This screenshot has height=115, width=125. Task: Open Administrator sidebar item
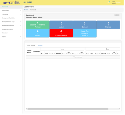click(11, 10)
